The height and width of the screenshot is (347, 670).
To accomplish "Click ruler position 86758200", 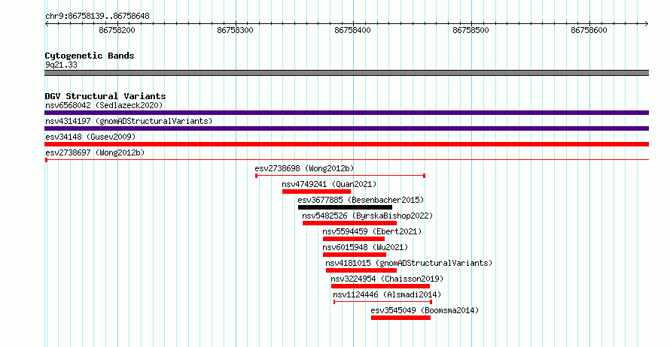I will (117, 30).
